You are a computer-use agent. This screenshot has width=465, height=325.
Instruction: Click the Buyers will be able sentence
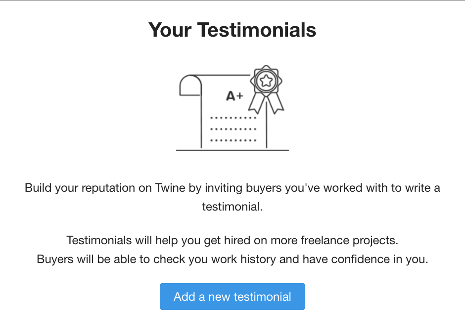pyautogui.click(x=232, y=259)
